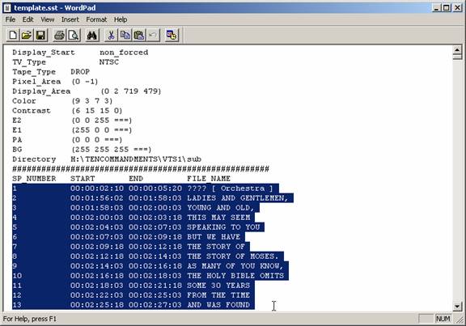Click the Find binoculars icon
Screen dimensions: 466x326
click(92, 35)
